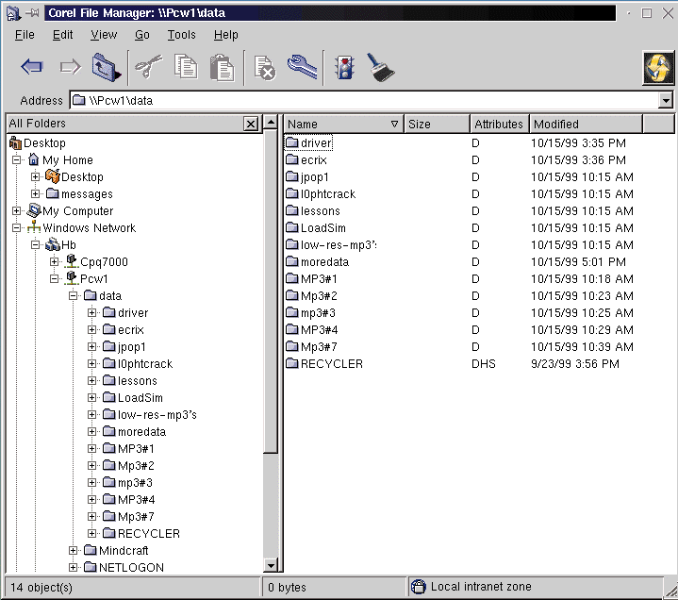
Task: Expand the Cpq7000 computer node
Action: pyautogui.click(x=55, y=262)
